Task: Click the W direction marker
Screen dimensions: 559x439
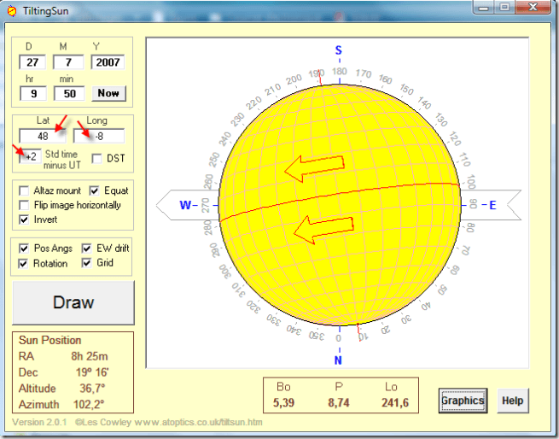Action: coord(185,205)
